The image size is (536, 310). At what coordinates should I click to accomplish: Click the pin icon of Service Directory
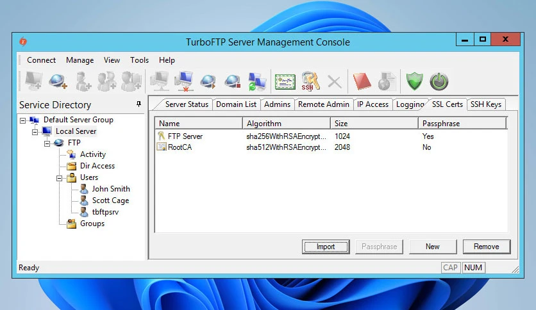point(138,104)
